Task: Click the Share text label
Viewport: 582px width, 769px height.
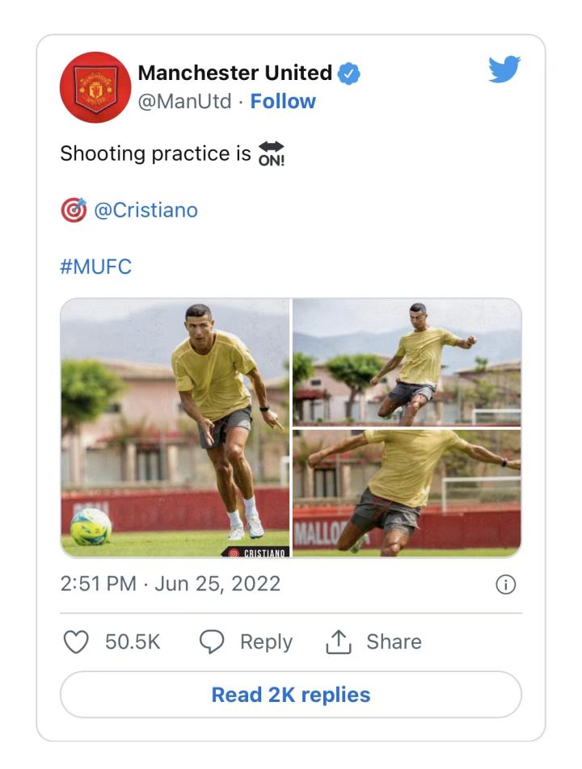Action: (x=394, y=642)
